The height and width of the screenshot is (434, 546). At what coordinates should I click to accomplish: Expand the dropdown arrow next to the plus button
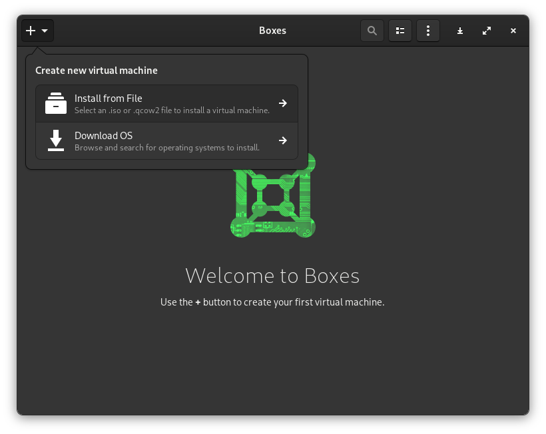pyautogui.click(x=45, y=31)
